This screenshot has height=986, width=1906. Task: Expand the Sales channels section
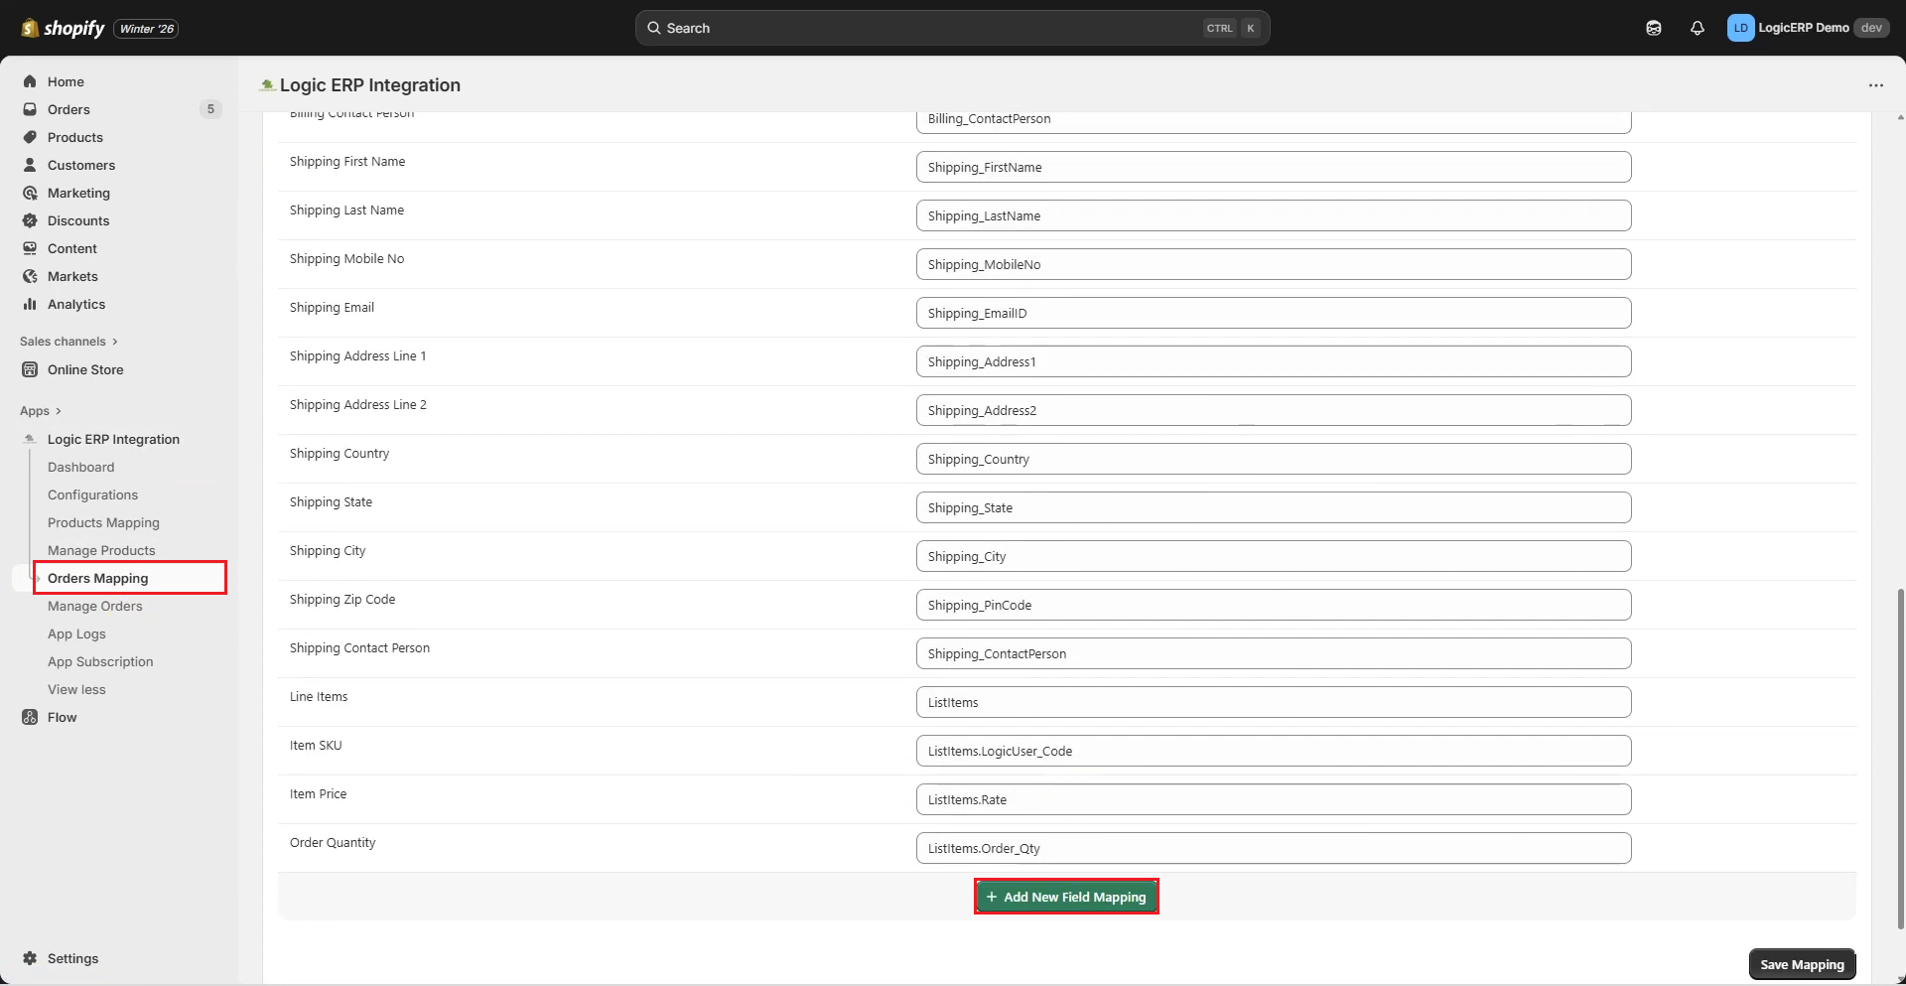[115, 342]
